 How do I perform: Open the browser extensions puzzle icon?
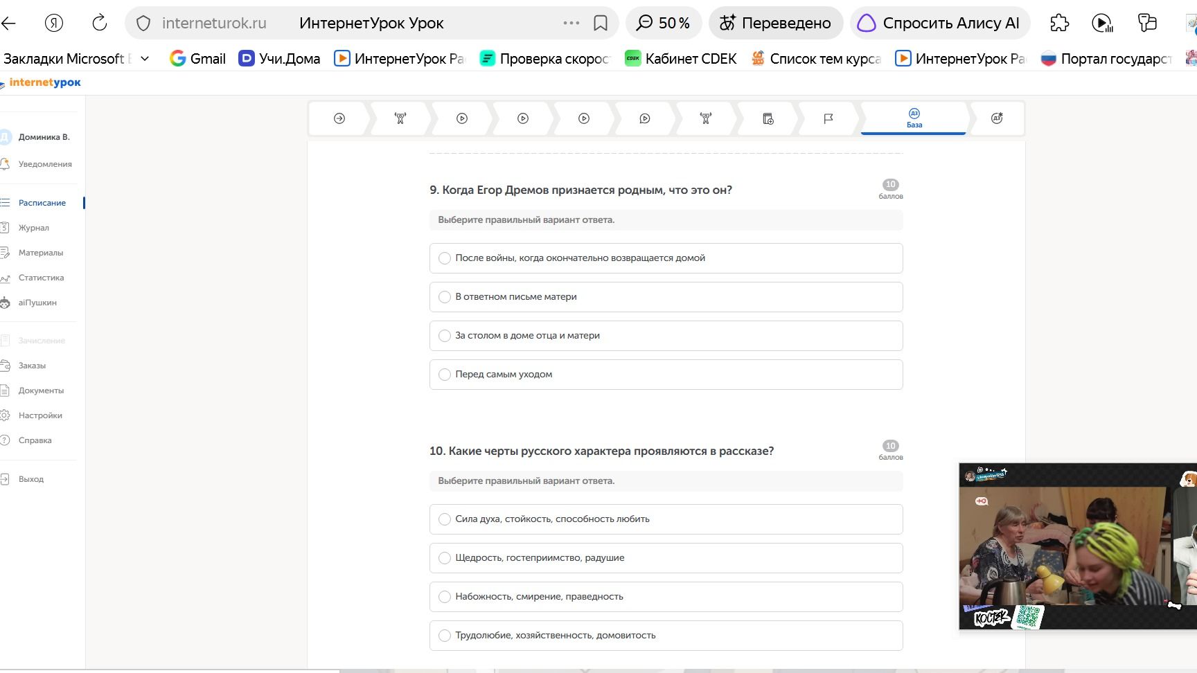tap(1060, 23)
